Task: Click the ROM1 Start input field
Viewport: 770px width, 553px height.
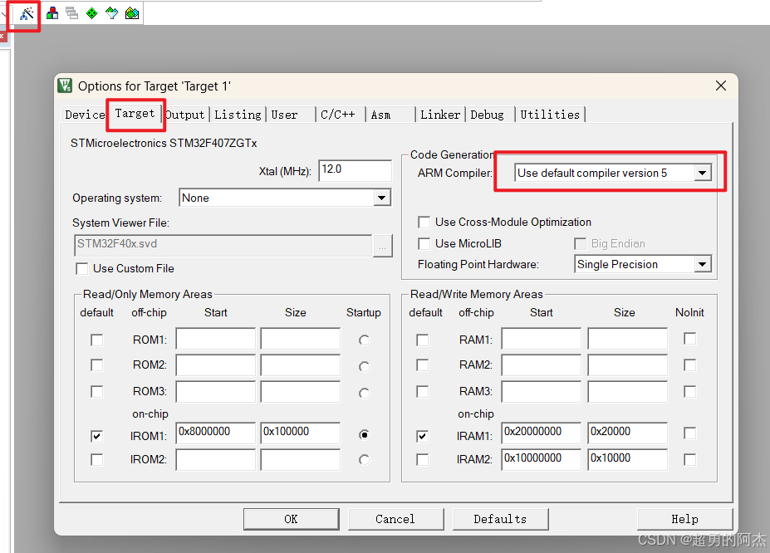Action: [216, 339]
